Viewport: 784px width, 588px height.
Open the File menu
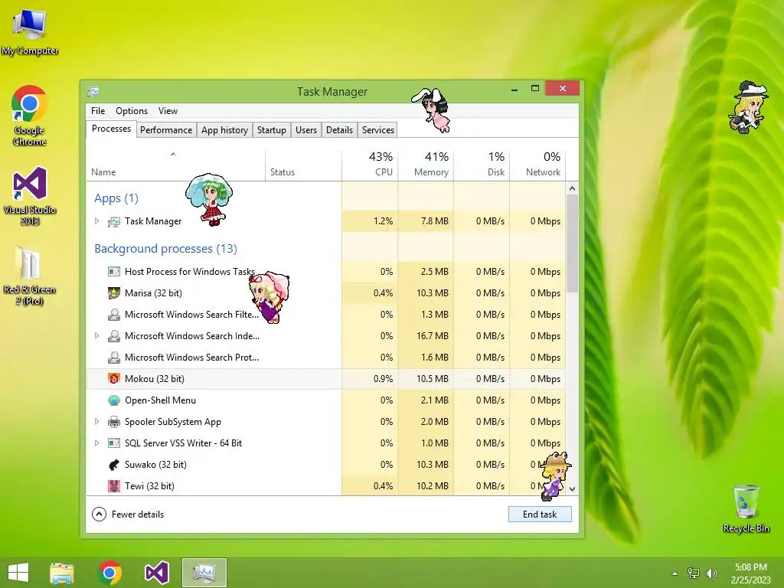click(98, 111)
